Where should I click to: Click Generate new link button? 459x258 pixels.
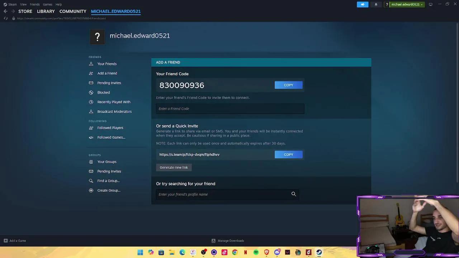click(x=174, y=167)
